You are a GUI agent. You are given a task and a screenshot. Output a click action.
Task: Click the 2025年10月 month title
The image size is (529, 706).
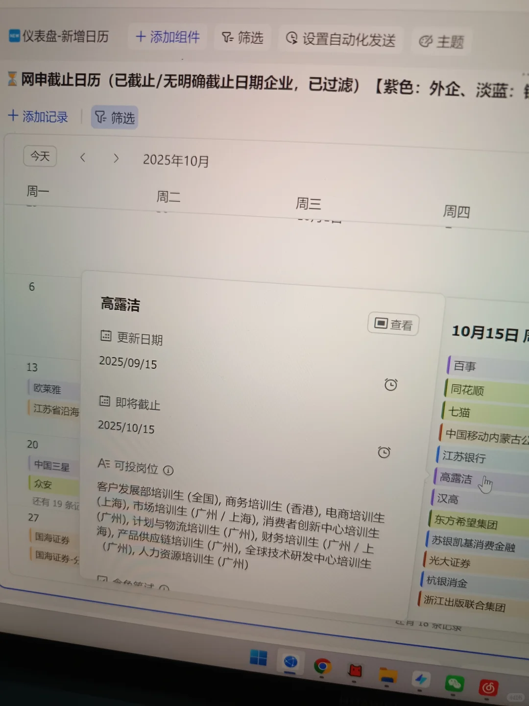[x=176, y=161]
